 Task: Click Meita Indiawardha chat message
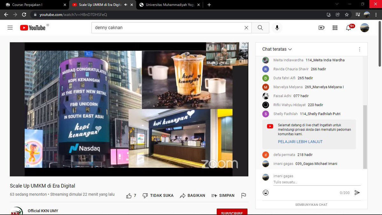pos(312,60)
